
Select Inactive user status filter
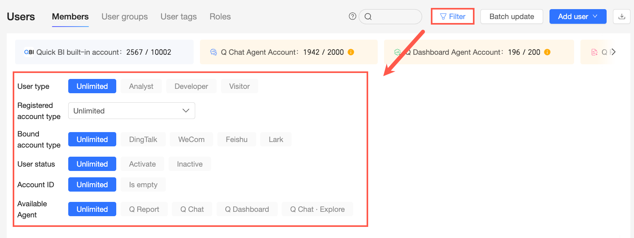[190, 164]
